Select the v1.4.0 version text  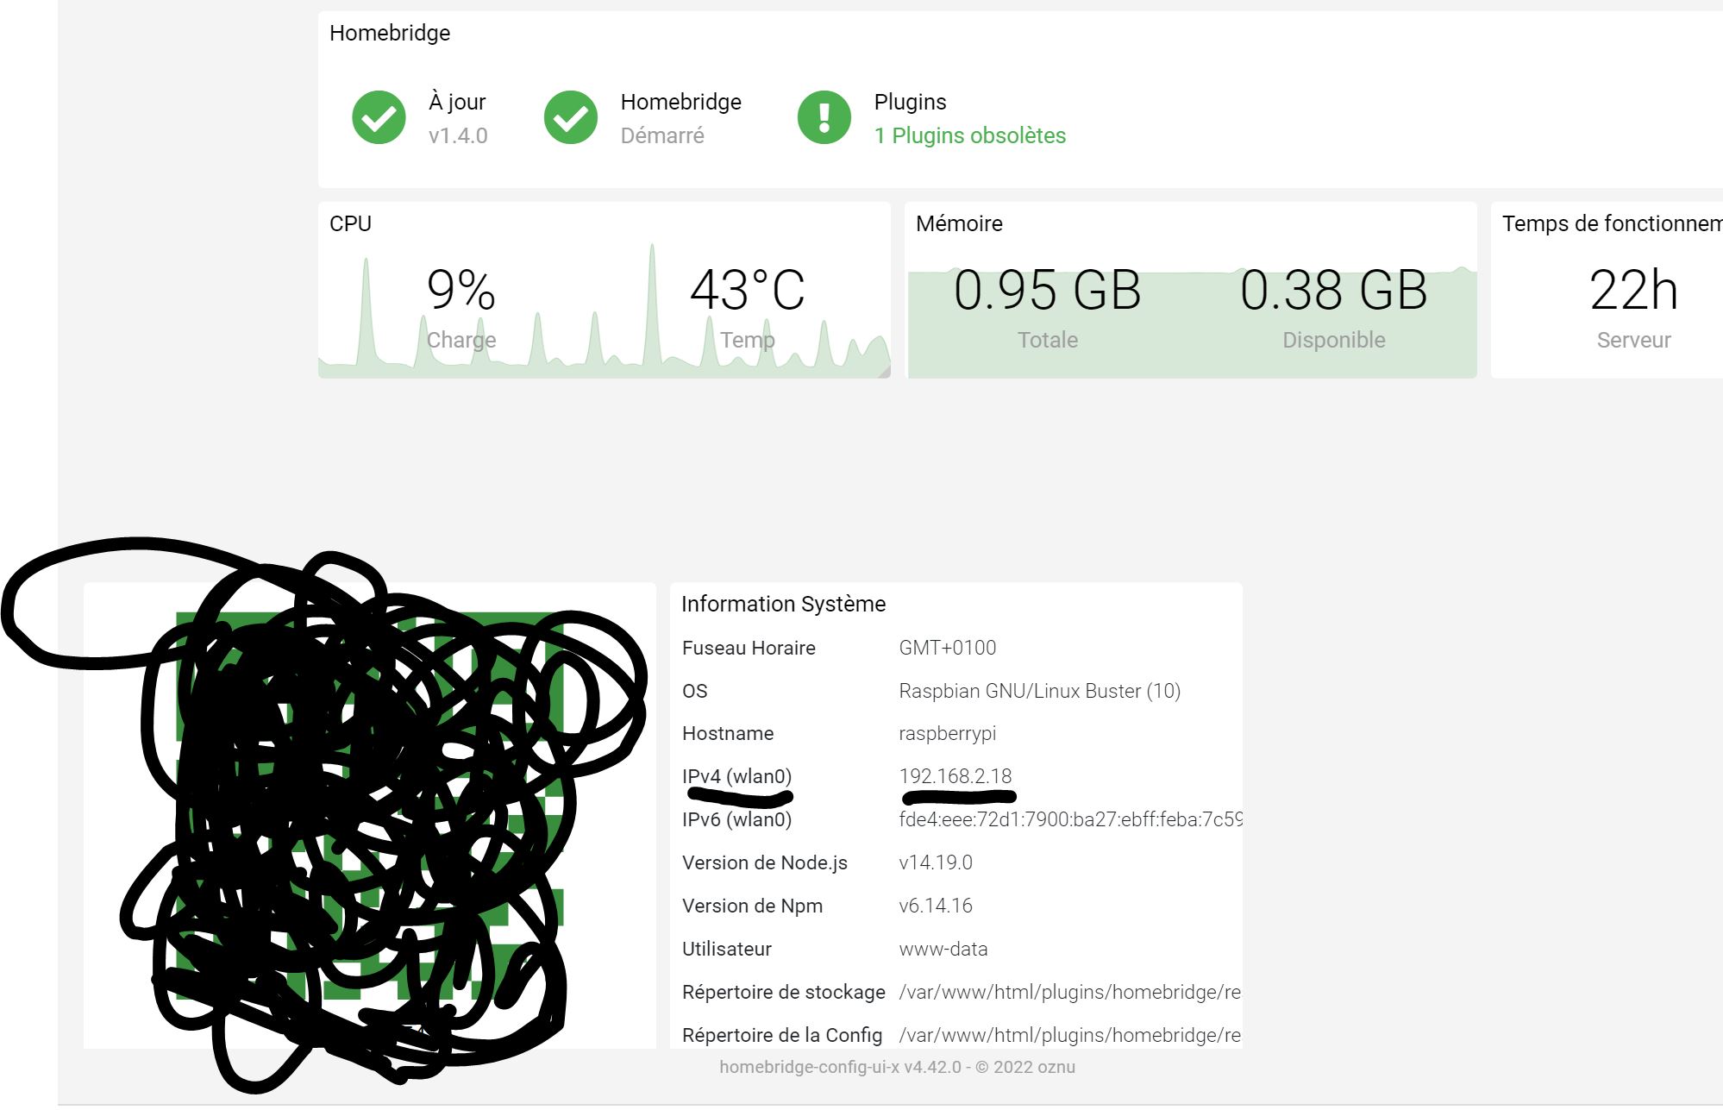[x=458, y=135]
